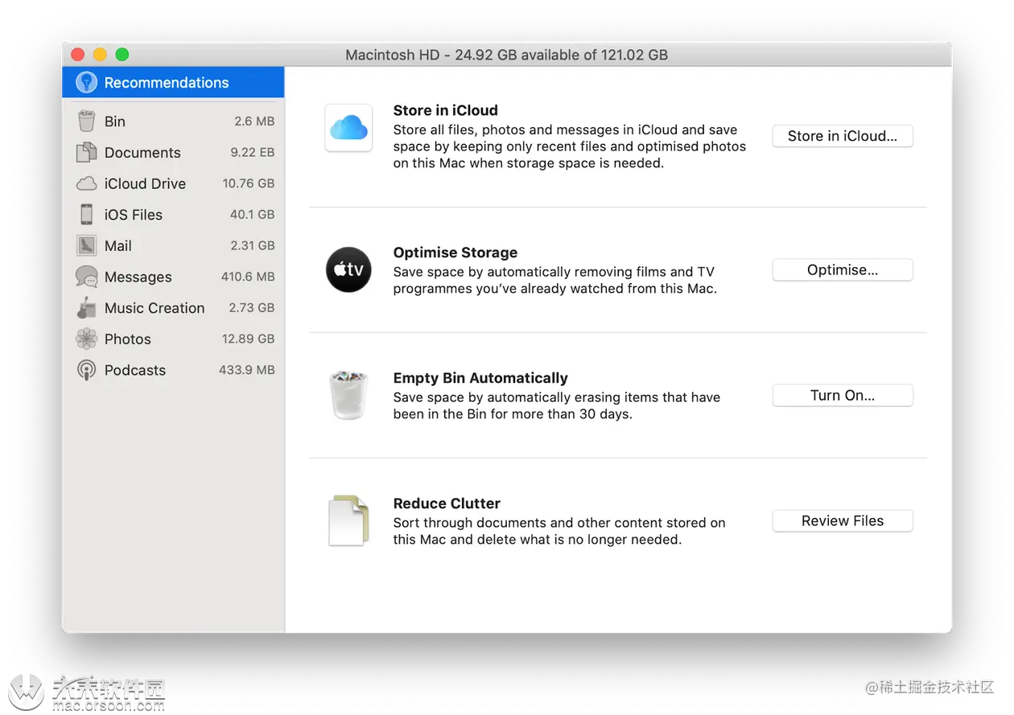The image size is (1014, 715).
Task: Select Podcasts in the sidebar
Action: (173, 370)
